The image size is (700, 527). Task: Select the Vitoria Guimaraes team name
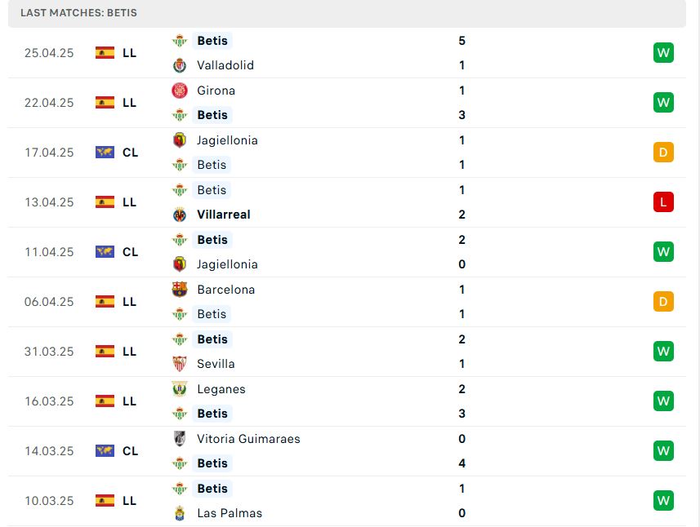coord(248,439)
